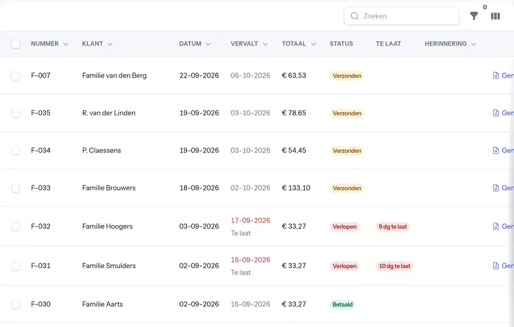514x327 pixels.
Task: Click invoice date 03-09-2026
Action: [x=199, y=226]
